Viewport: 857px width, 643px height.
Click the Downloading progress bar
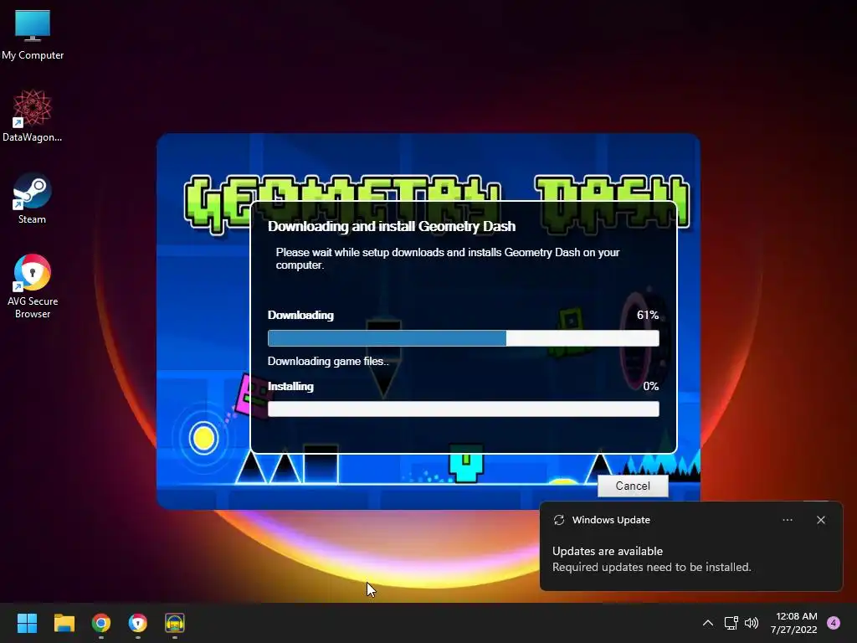(463, 338)
